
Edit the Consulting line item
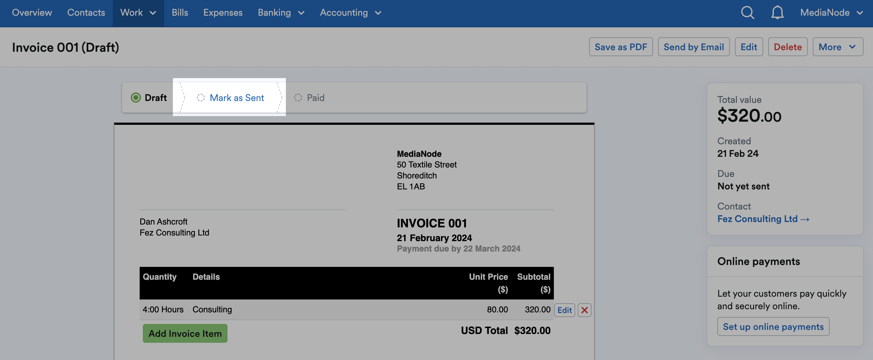click(x=564, y=310)
